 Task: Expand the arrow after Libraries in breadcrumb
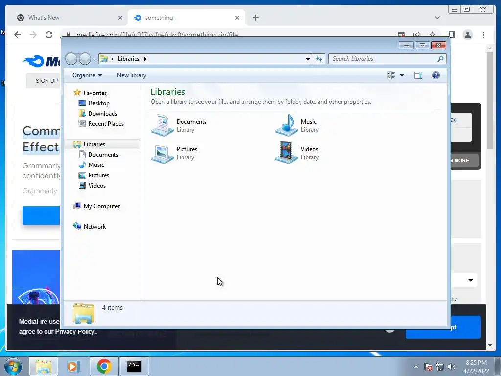click(x=145, y=59)
